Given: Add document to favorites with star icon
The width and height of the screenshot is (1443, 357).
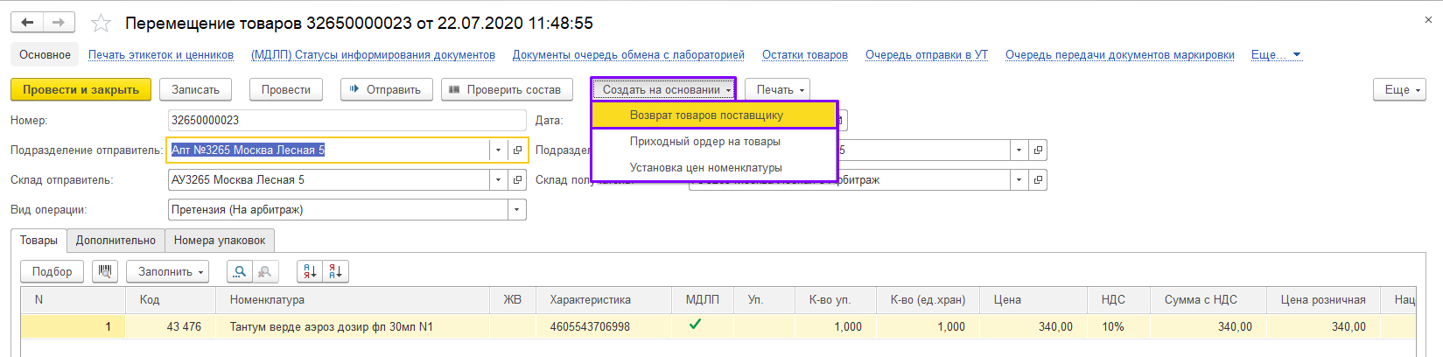Looking at the screenshot, I should [x=102, y=24].
